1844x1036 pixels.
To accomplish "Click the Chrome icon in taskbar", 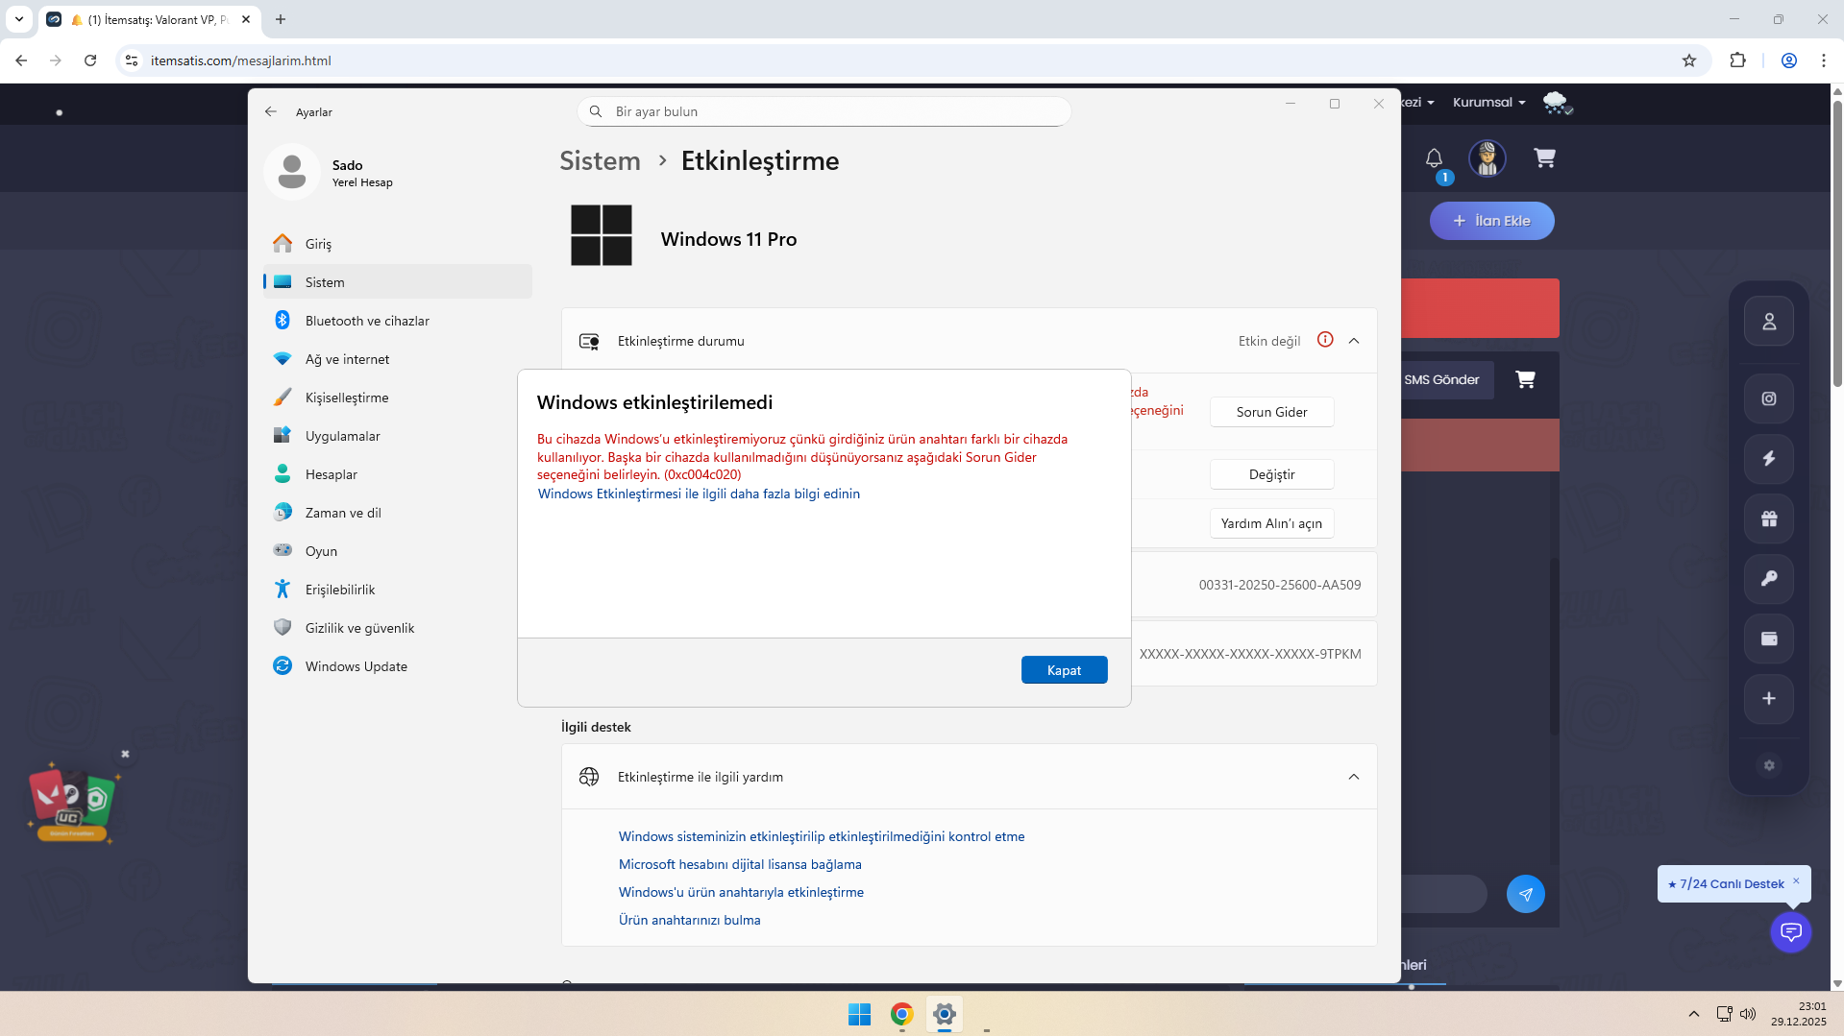I will [x=901, y=1014].
